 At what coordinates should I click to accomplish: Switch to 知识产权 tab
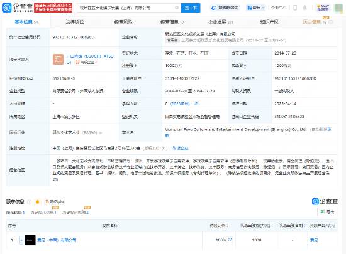click(269, 22)
